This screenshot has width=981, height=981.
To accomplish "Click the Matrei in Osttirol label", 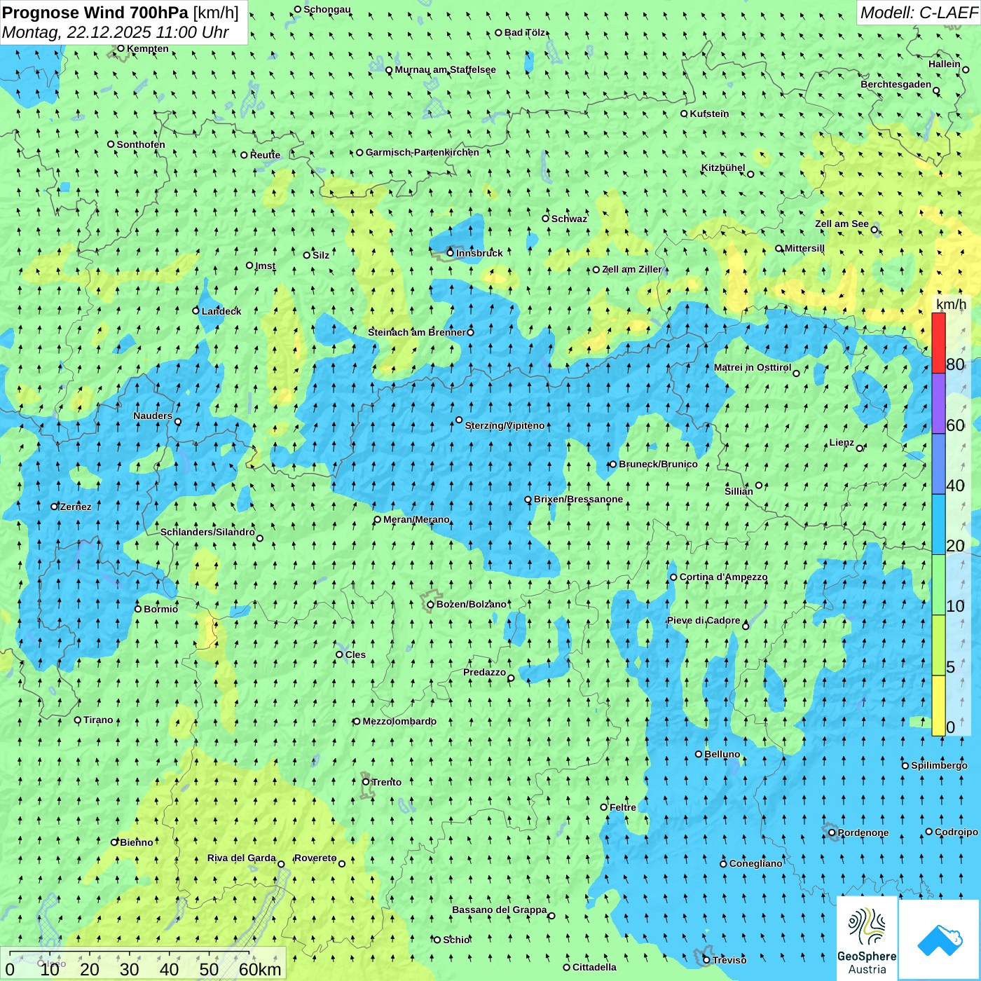I will (x=753, y=367).
